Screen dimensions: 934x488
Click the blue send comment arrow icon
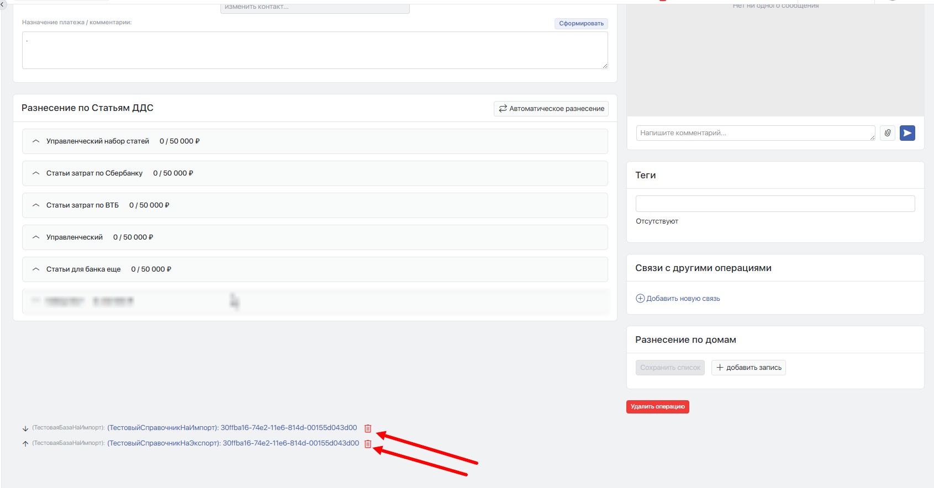pyautogui.click(x=907, y=133)
